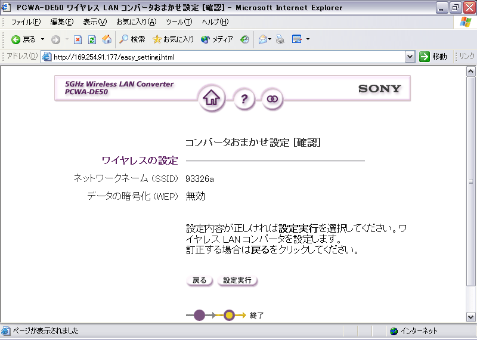Click the page 戻る (Back) button
Screen dimensions: 477x340
pyautogui.click(x=200, y=280)
